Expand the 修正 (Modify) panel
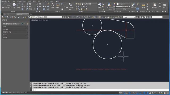The height and width of the screenshot is (95, 170). [x=38, y=12]
